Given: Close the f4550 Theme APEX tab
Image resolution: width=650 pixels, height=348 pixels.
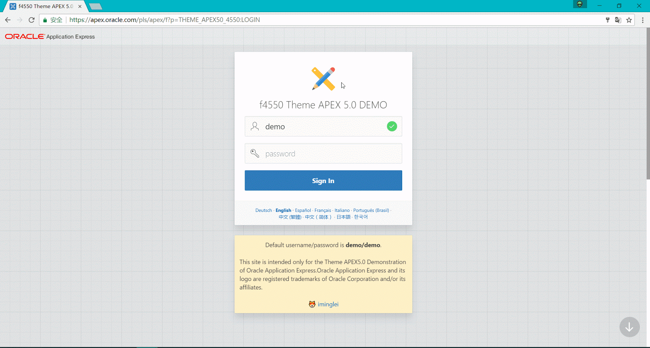Looking at the screenshot, I should pyautogui.click(x=80, y=6).
